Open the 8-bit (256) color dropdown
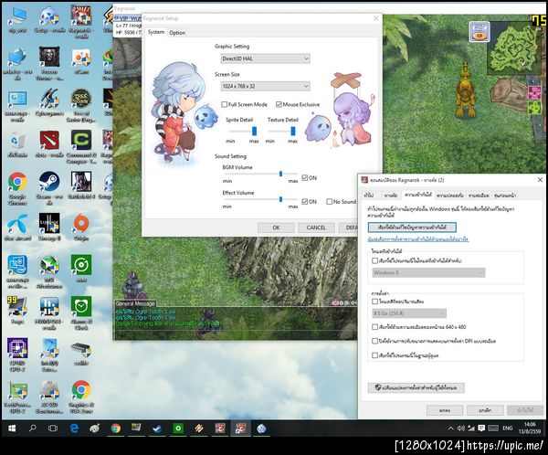 409,313
